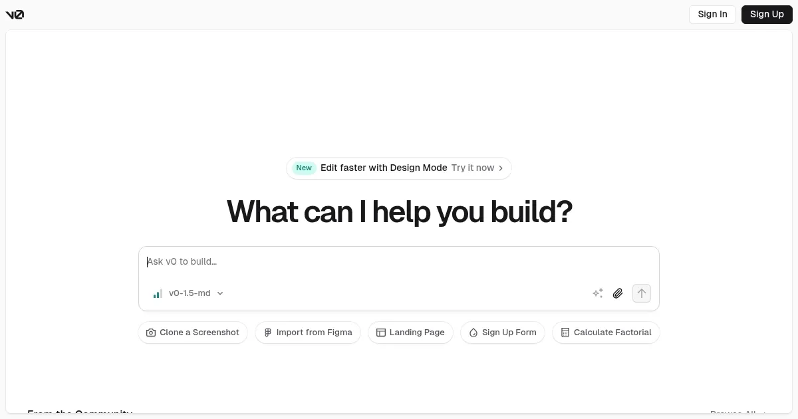The height and width of the screenshot is (419, 798).
Task: Click the green New badge
Action: pyautogui.click(x=304, y=168)
